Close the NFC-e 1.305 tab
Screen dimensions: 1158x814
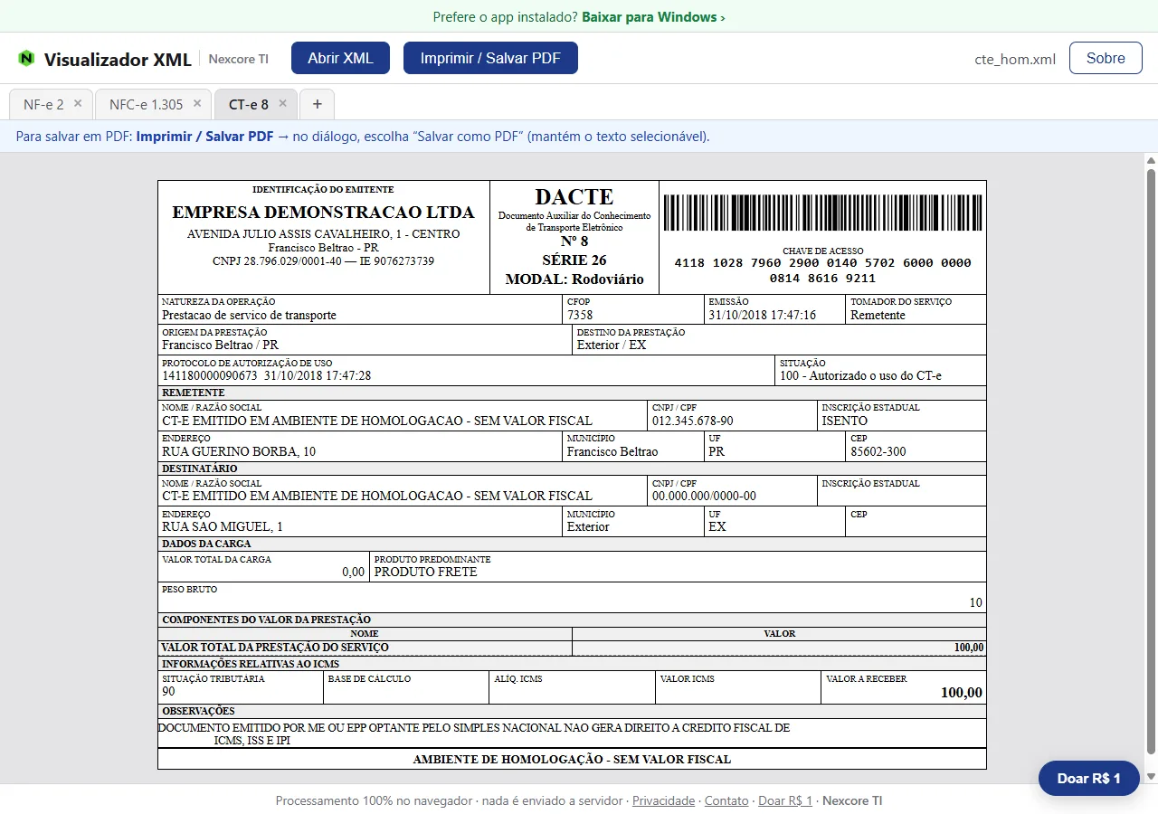pyautogui.click(x=197, y=104)
